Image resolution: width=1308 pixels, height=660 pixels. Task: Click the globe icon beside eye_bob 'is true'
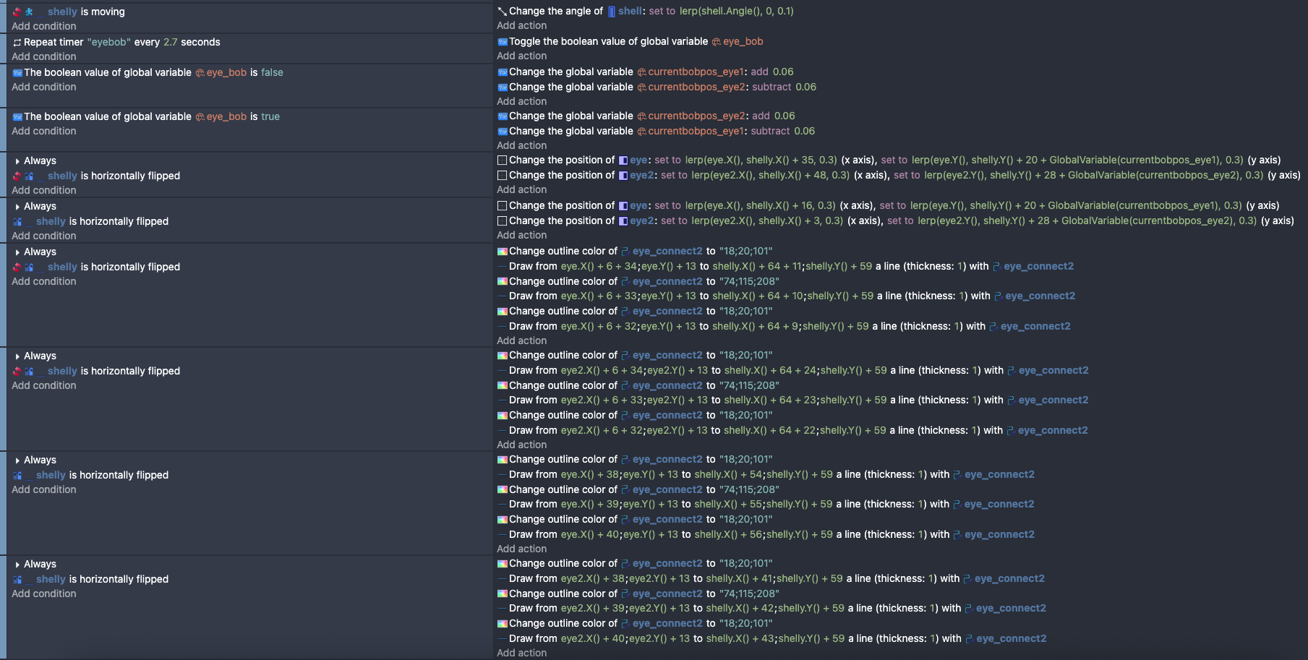[200, 117]
